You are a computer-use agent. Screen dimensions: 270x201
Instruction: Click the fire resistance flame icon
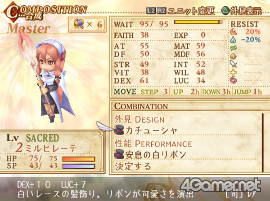pyautogui.click(x=233, y=32)
